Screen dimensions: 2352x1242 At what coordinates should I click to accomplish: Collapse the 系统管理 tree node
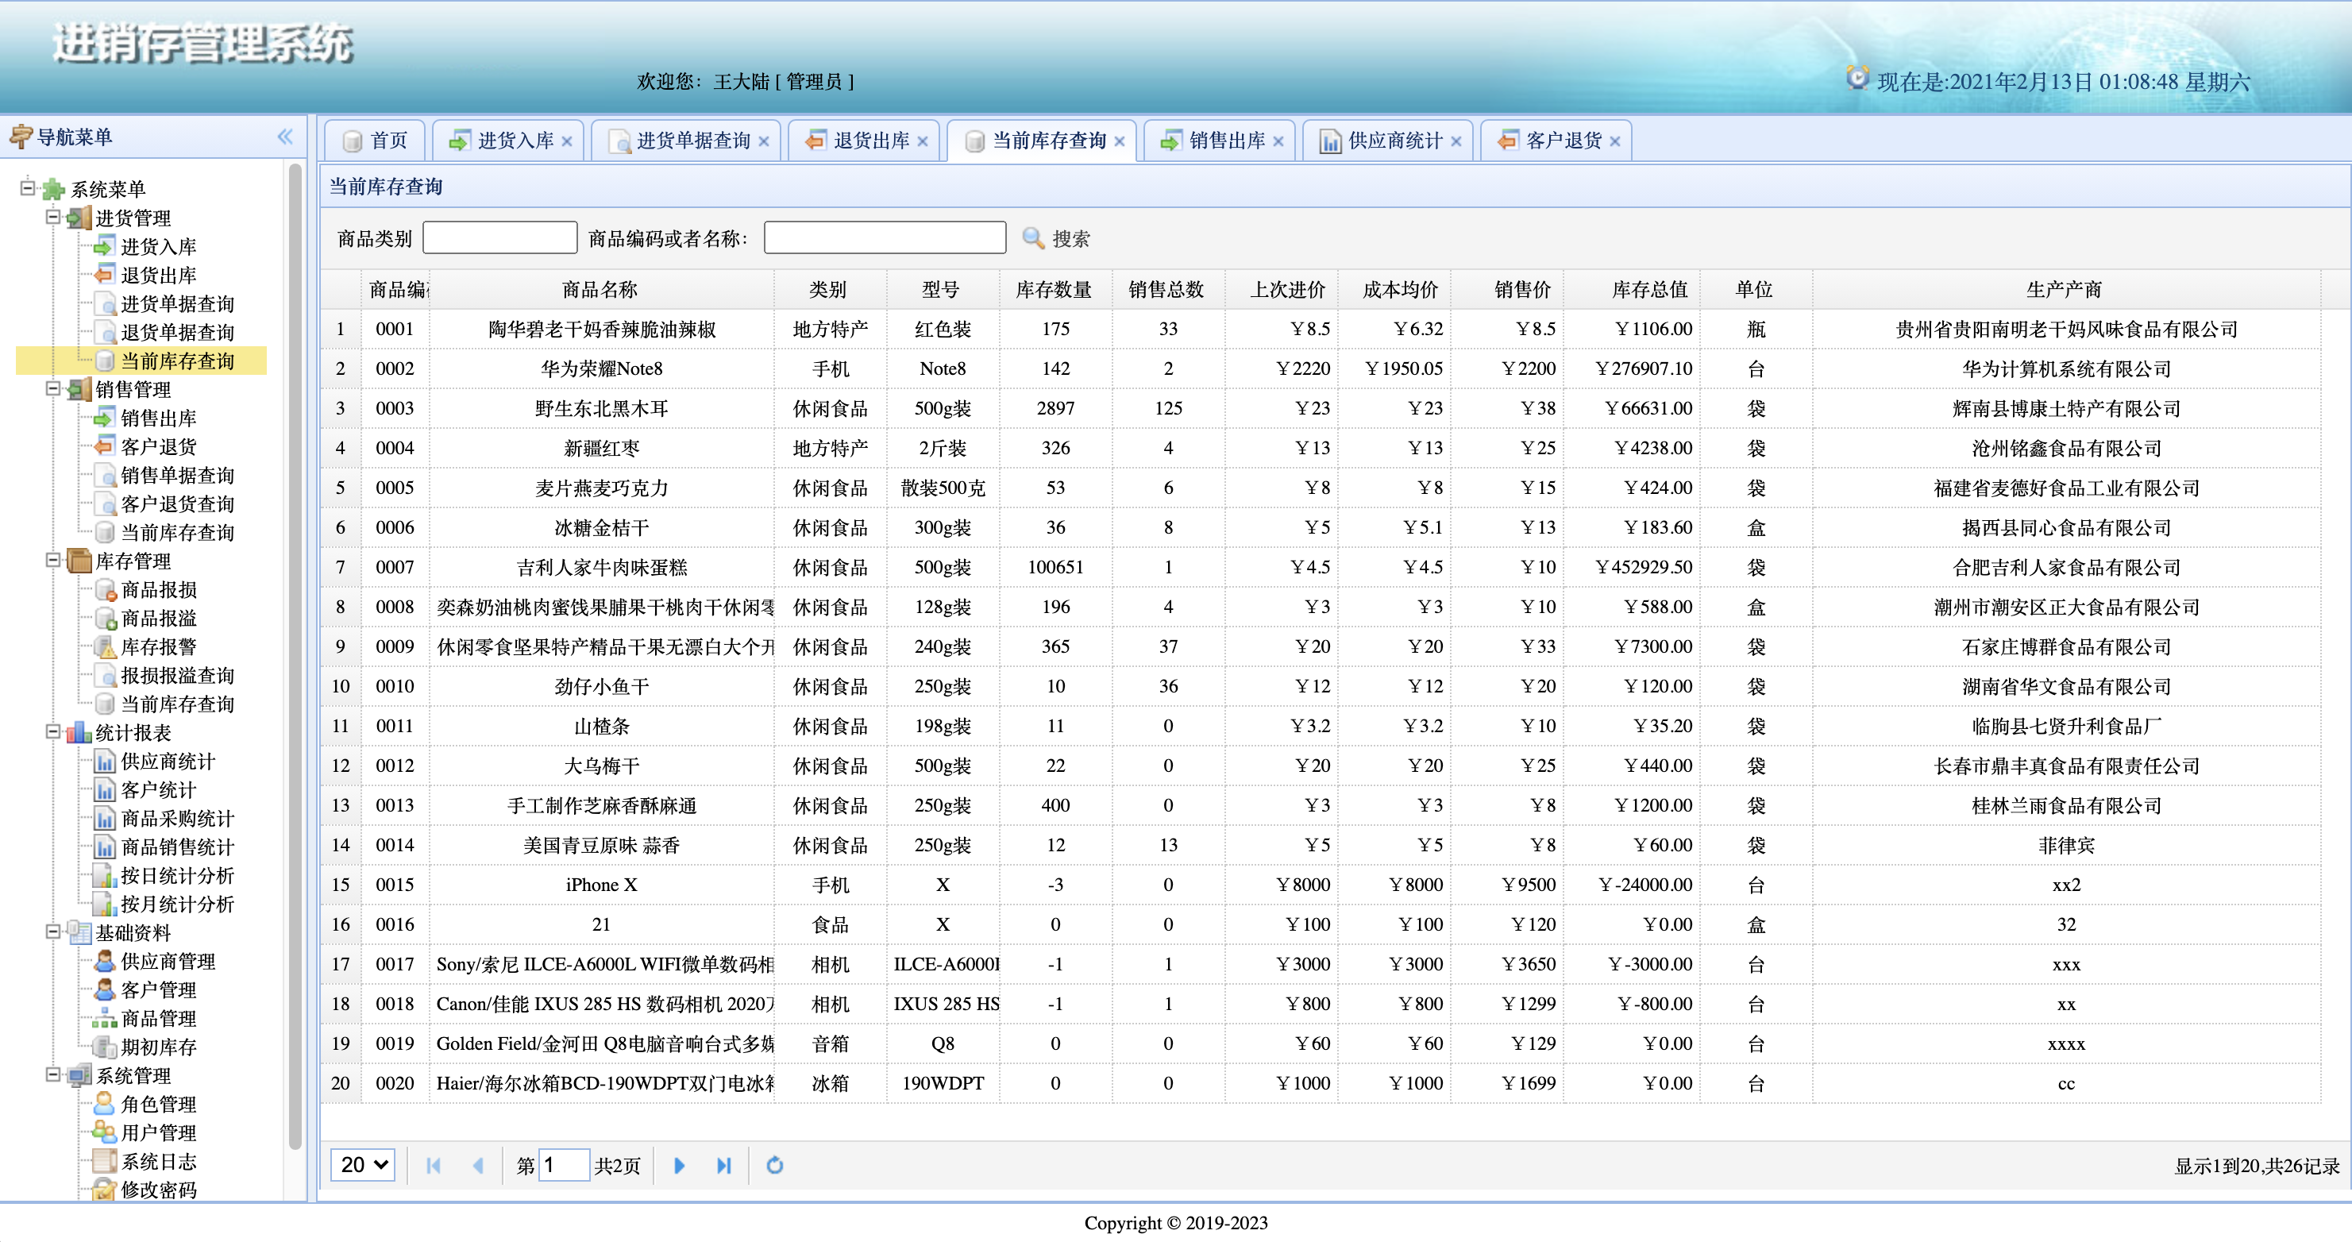point(54,1074)
